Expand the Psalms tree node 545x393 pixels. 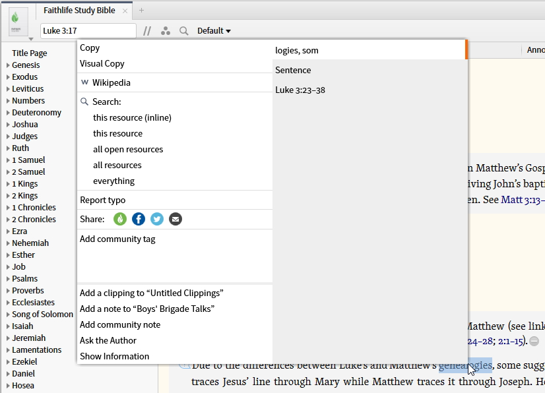click(8, 279)
